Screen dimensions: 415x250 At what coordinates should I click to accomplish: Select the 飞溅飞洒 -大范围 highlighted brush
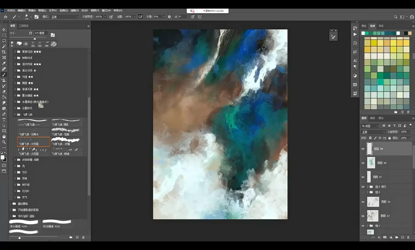34,142
